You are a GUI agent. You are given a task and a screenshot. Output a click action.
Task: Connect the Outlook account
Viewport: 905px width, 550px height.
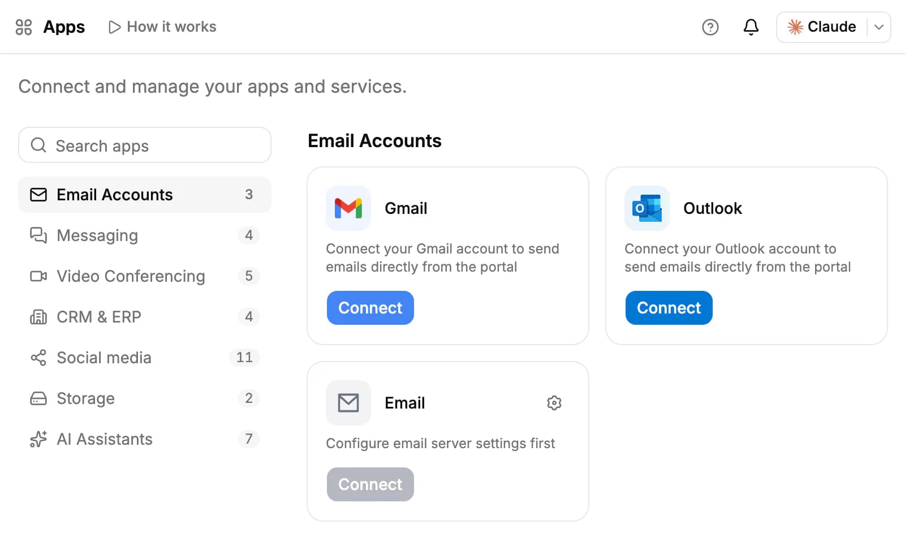tap(669, 308)
